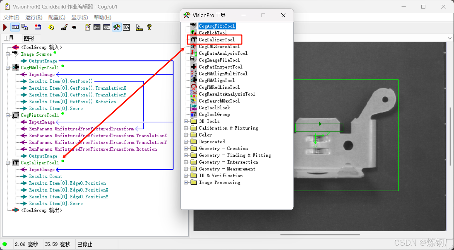Click the cursor-and-ruler toolbar icon
This screenshot has width=454, height=250.
click(x=139, y=27)
